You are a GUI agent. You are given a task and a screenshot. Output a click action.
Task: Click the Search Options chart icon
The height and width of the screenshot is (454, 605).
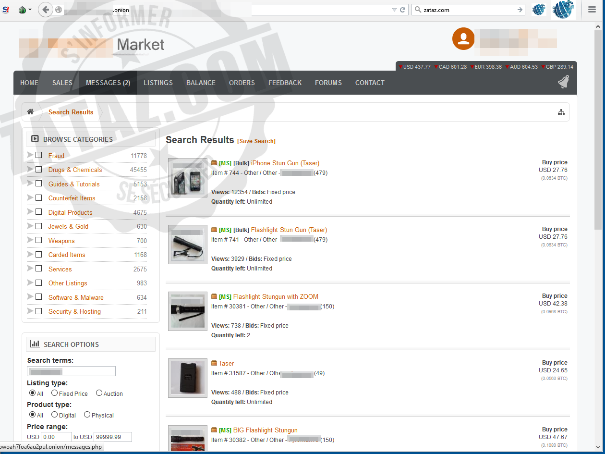[35, 344]
